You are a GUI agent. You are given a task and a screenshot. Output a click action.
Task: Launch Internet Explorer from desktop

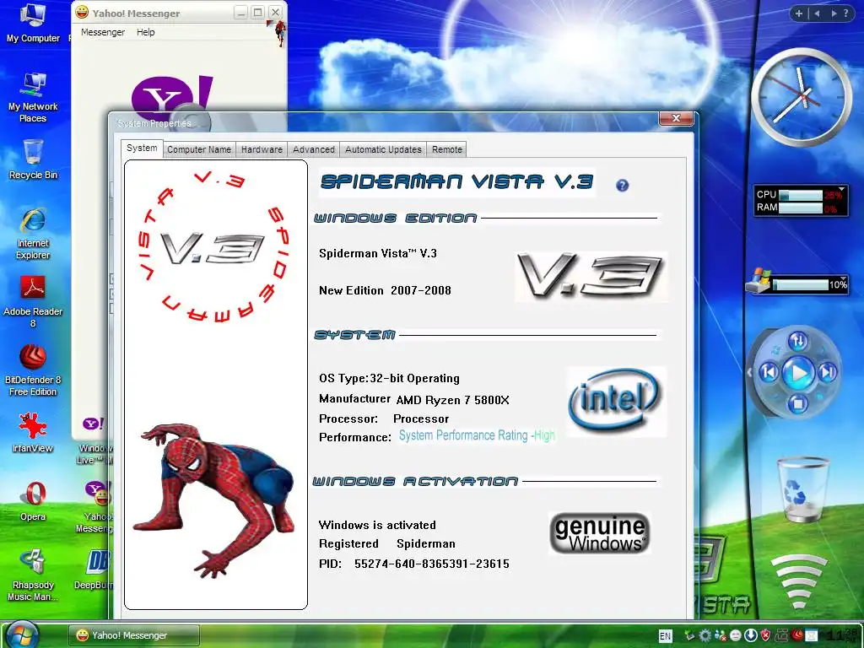(x=33, y=234)
